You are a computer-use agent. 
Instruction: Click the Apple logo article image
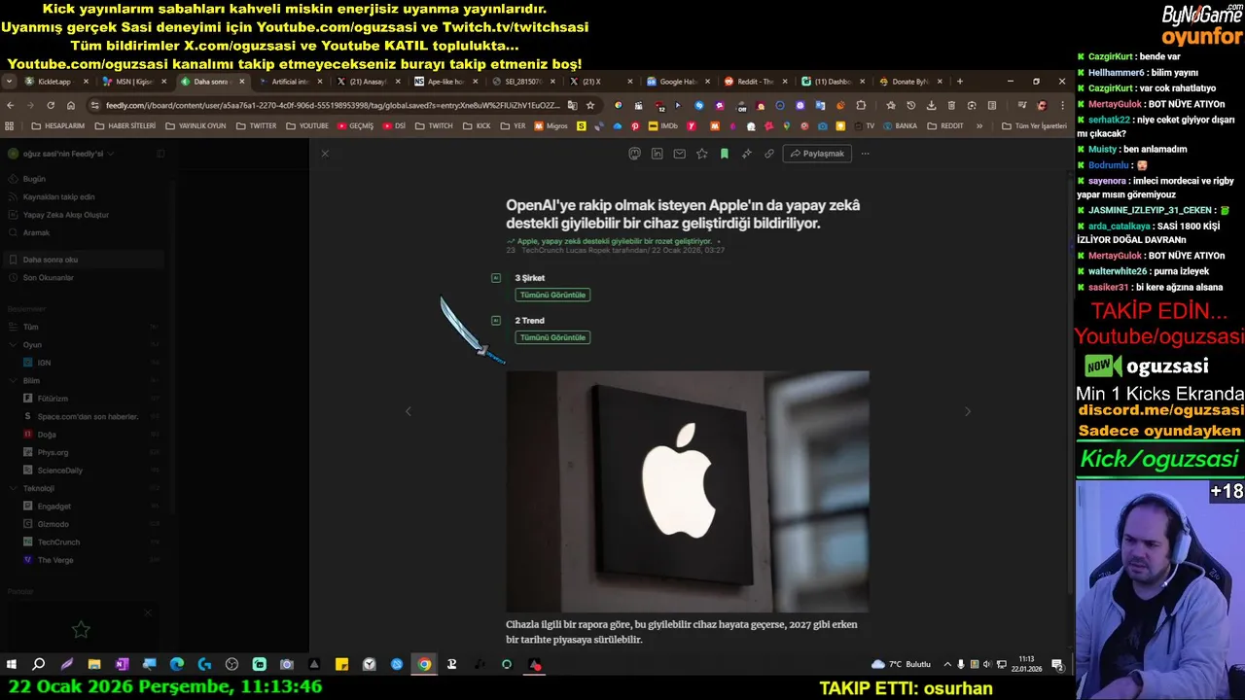click(688, 491)
